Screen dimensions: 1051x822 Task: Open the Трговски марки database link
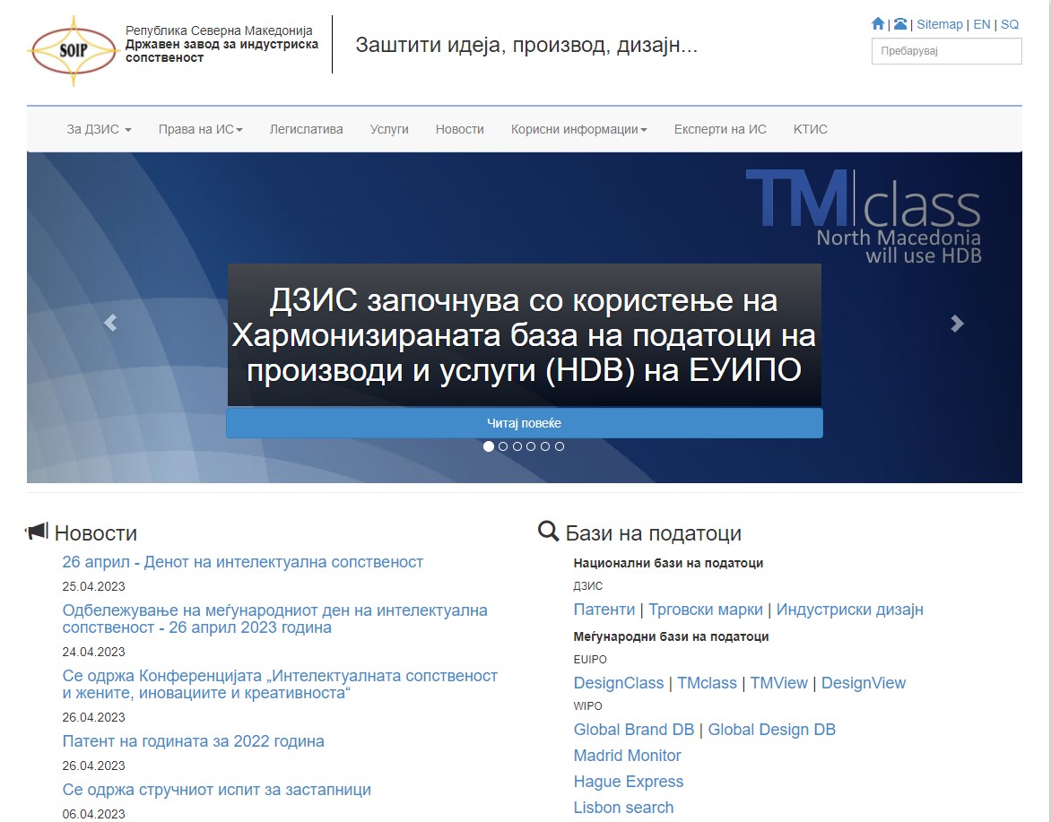coord(705,609)
